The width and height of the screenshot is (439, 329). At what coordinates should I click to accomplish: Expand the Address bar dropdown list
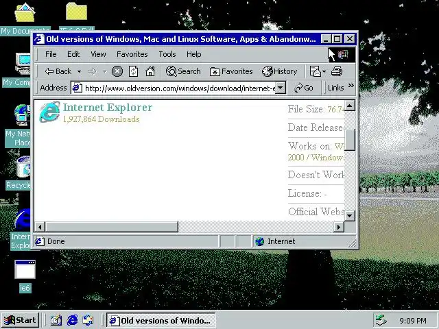(x=281, y=88)
